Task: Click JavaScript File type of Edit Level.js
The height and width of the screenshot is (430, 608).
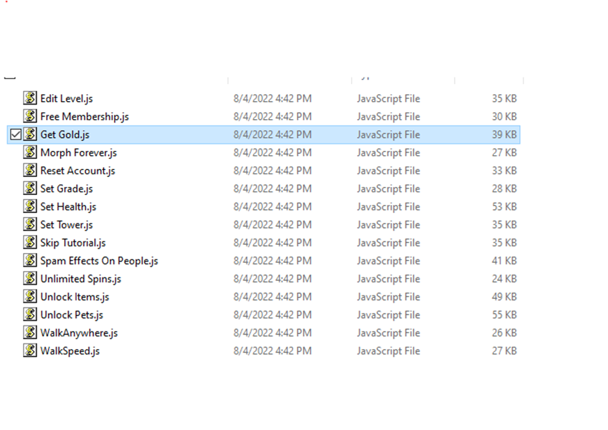Action: 388,98
